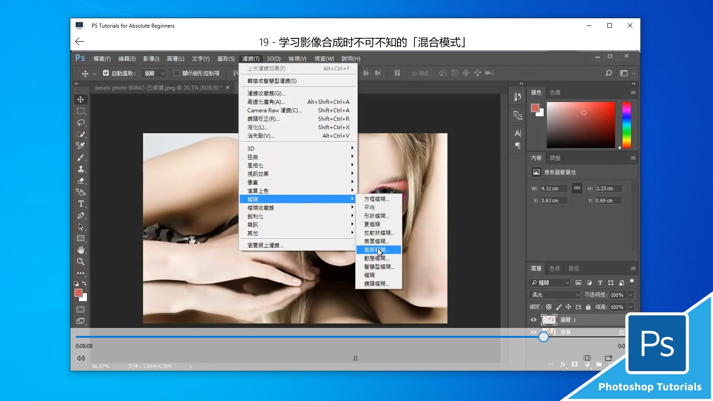Image resolution: width=713 pixels, height=401 pixels.
Task: Open the 不透明度 percentage dropdown arrow
Action: point(631,295)
